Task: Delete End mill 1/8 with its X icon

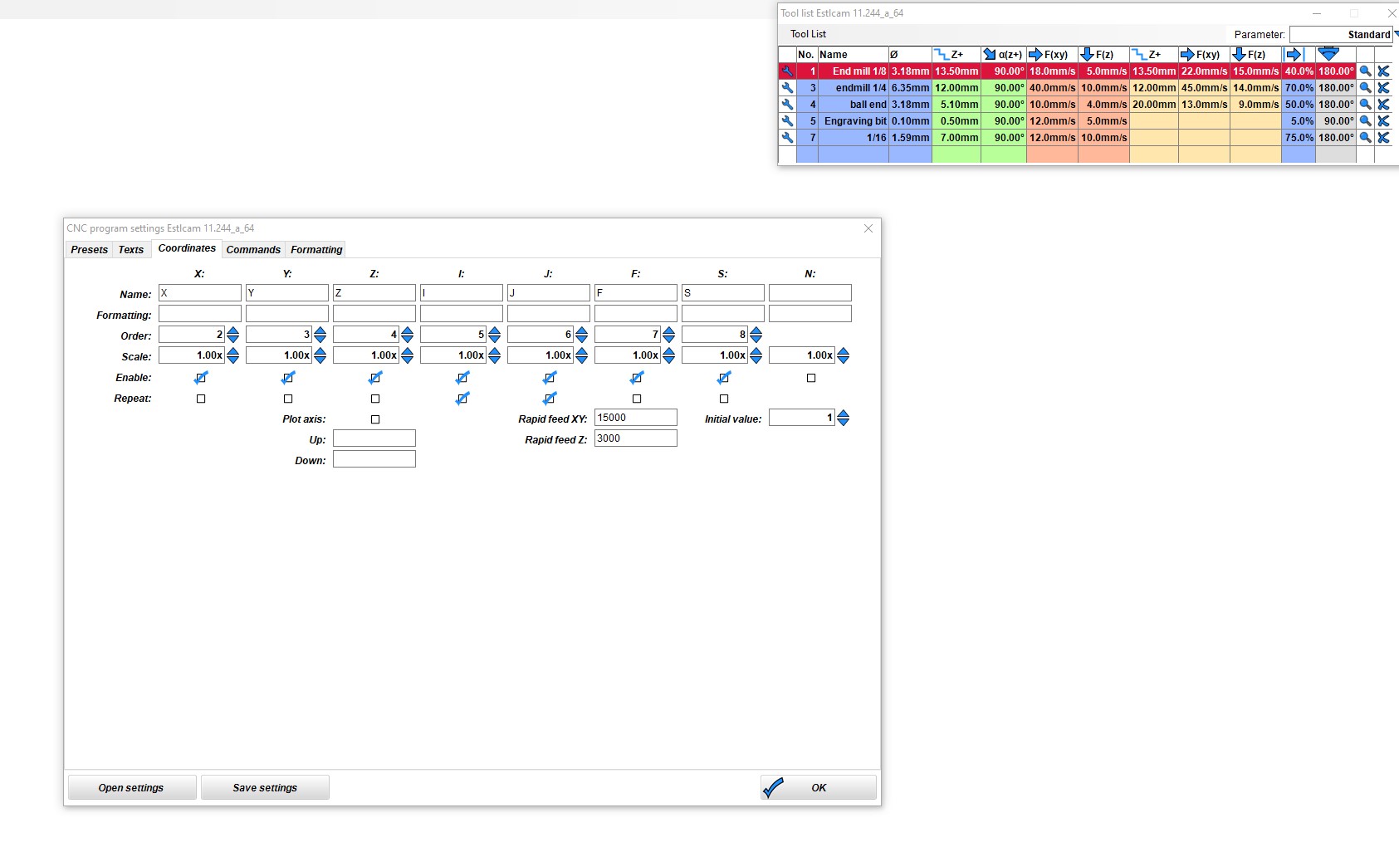Action: (x=1383, y=71)
